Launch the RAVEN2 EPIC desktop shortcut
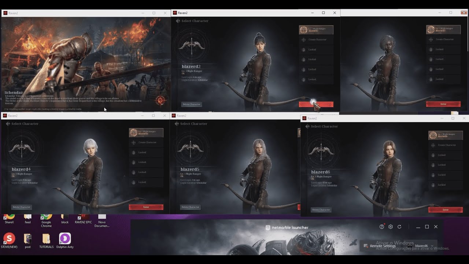The width and height of the screenshot is (469, 264). pyautogui.click(x=83, y=219)
